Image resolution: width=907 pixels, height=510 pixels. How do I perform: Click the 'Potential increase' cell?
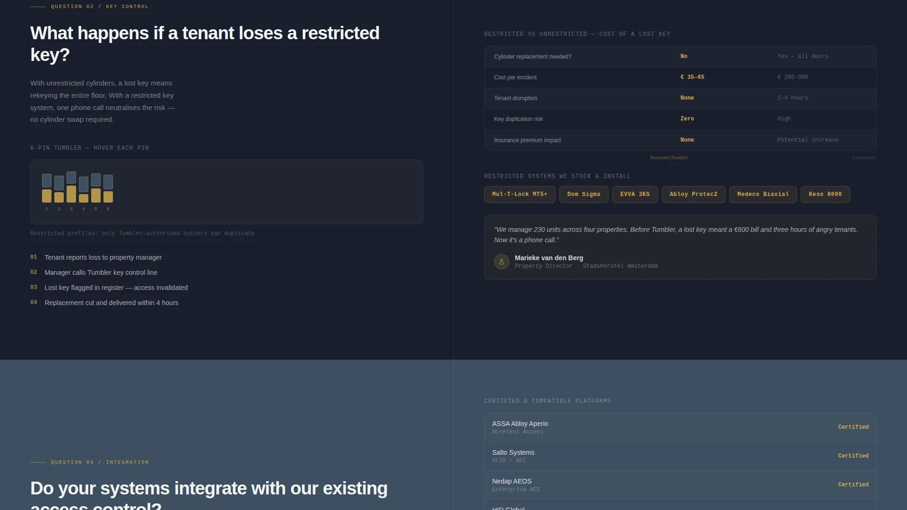808,140
